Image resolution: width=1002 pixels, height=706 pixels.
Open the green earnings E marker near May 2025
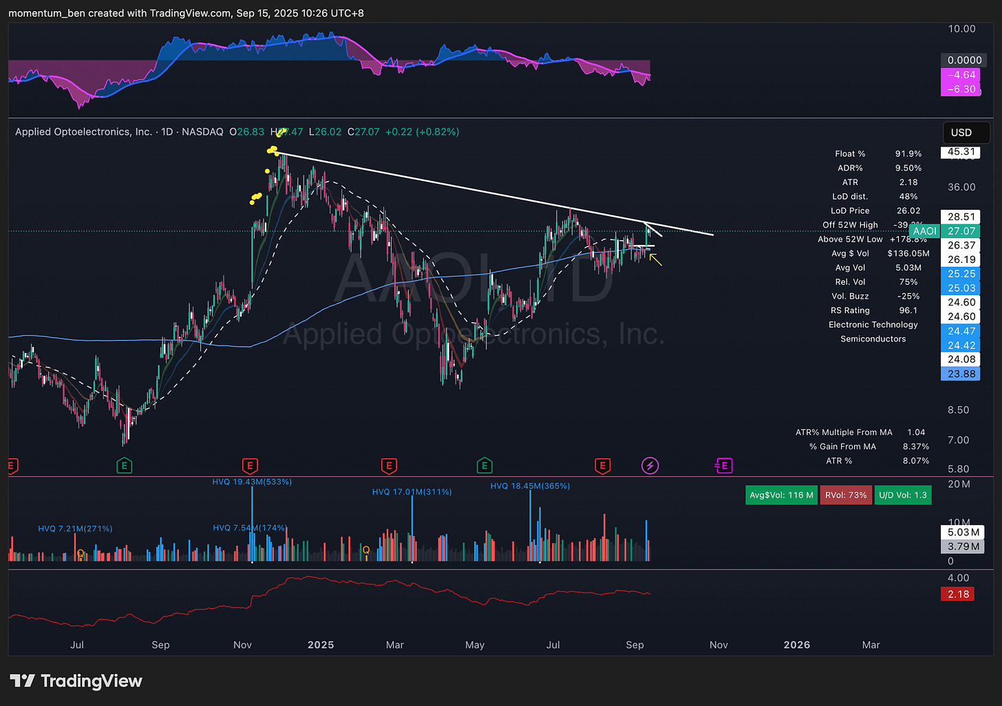[484, 466]
